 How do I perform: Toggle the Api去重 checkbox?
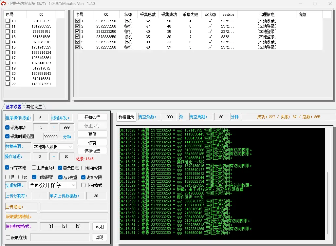pyautogui.click(x=61, y=177)
